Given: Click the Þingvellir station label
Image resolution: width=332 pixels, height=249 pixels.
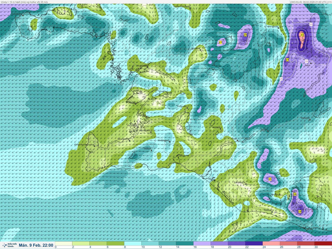Looking at the screenshot, I should [x=182, y=106].
